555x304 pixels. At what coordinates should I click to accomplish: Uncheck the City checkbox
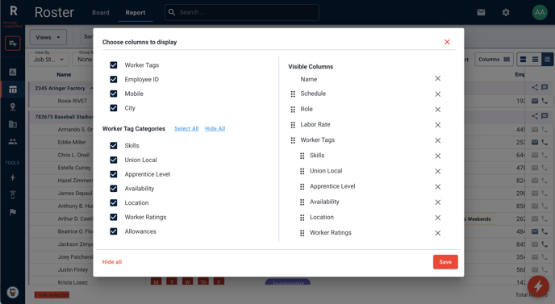point(113,108)
